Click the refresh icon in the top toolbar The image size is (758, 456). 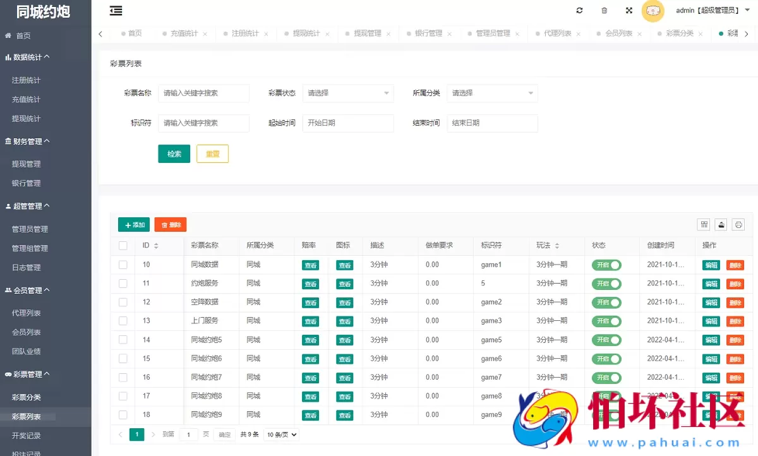(579, 11)
